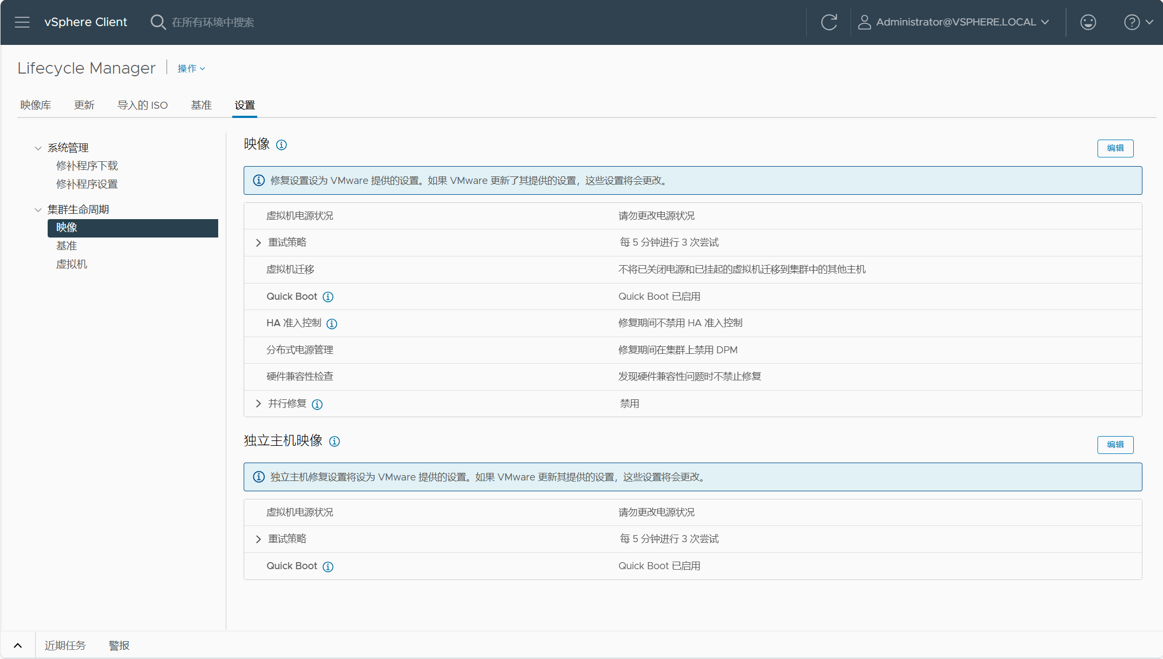Screen dimensions: 1163x659
Task: Click info icon beside 并行修复
Action: point(317,405)
